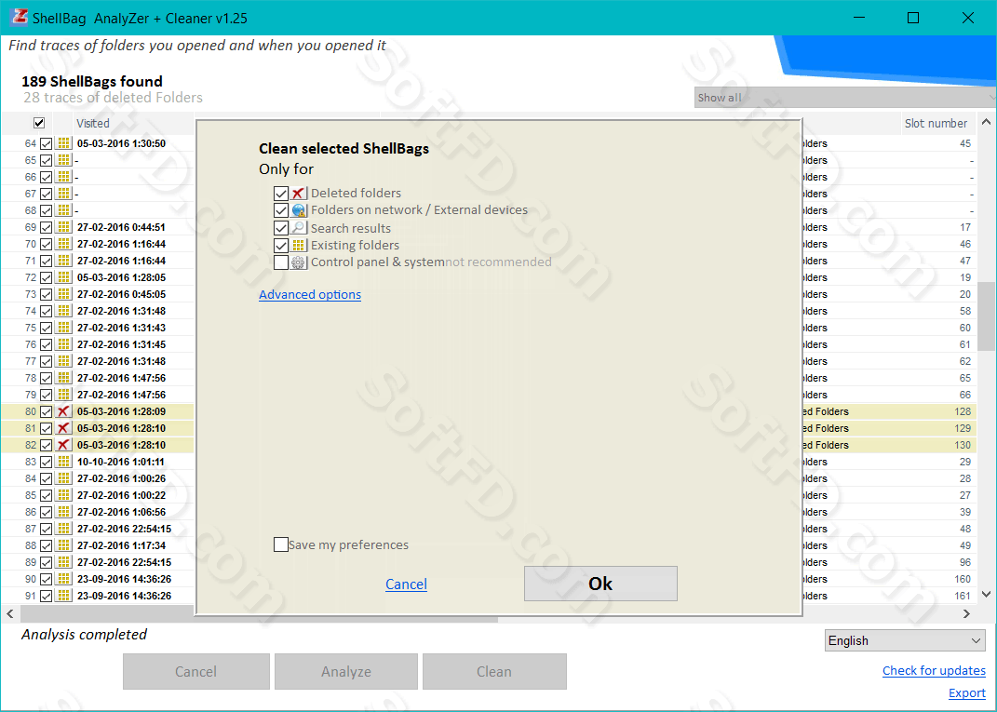Uncheck Folders on network / External devices
997x712 pixels.
pyautogui.click(x=281, y=210)
